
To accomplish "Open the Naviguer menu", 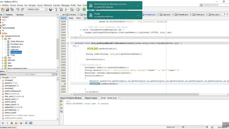I will point(32,5).
